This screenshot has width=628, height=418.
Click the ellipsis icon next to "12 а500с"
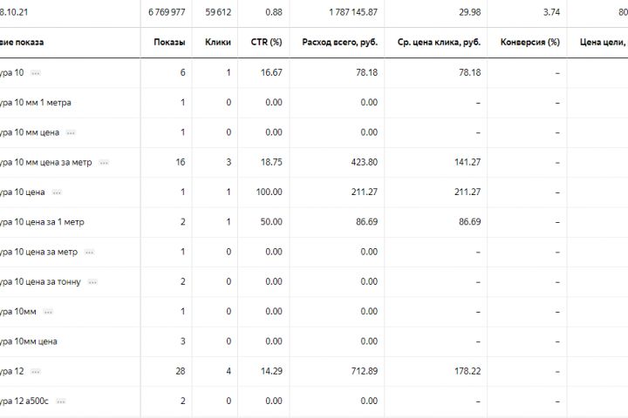[60, 401]
